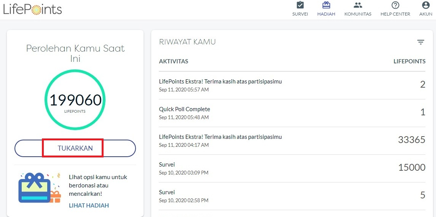Select the HADIAH menu label
The image size is (436, 217).
pos(326,14)
